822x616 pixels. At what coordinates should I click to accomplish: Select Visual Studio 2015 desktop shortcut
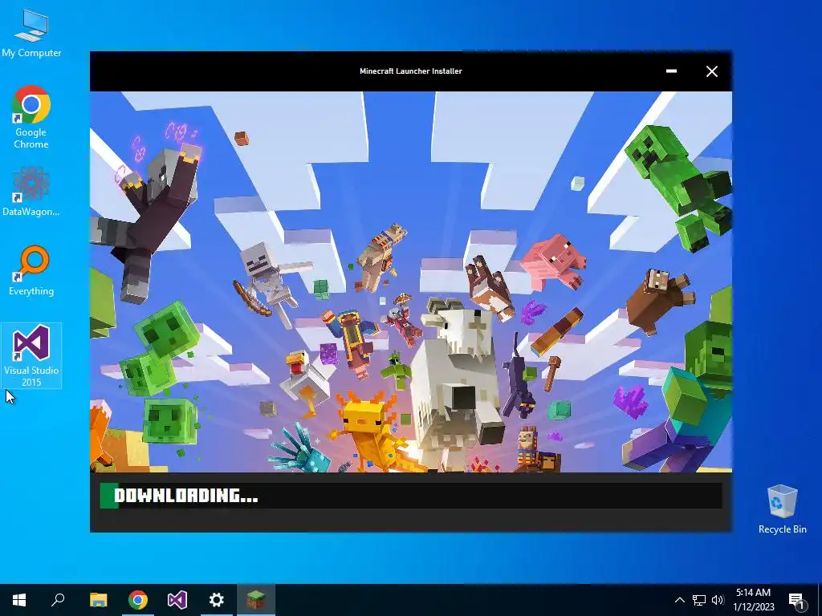pos(31,355)
